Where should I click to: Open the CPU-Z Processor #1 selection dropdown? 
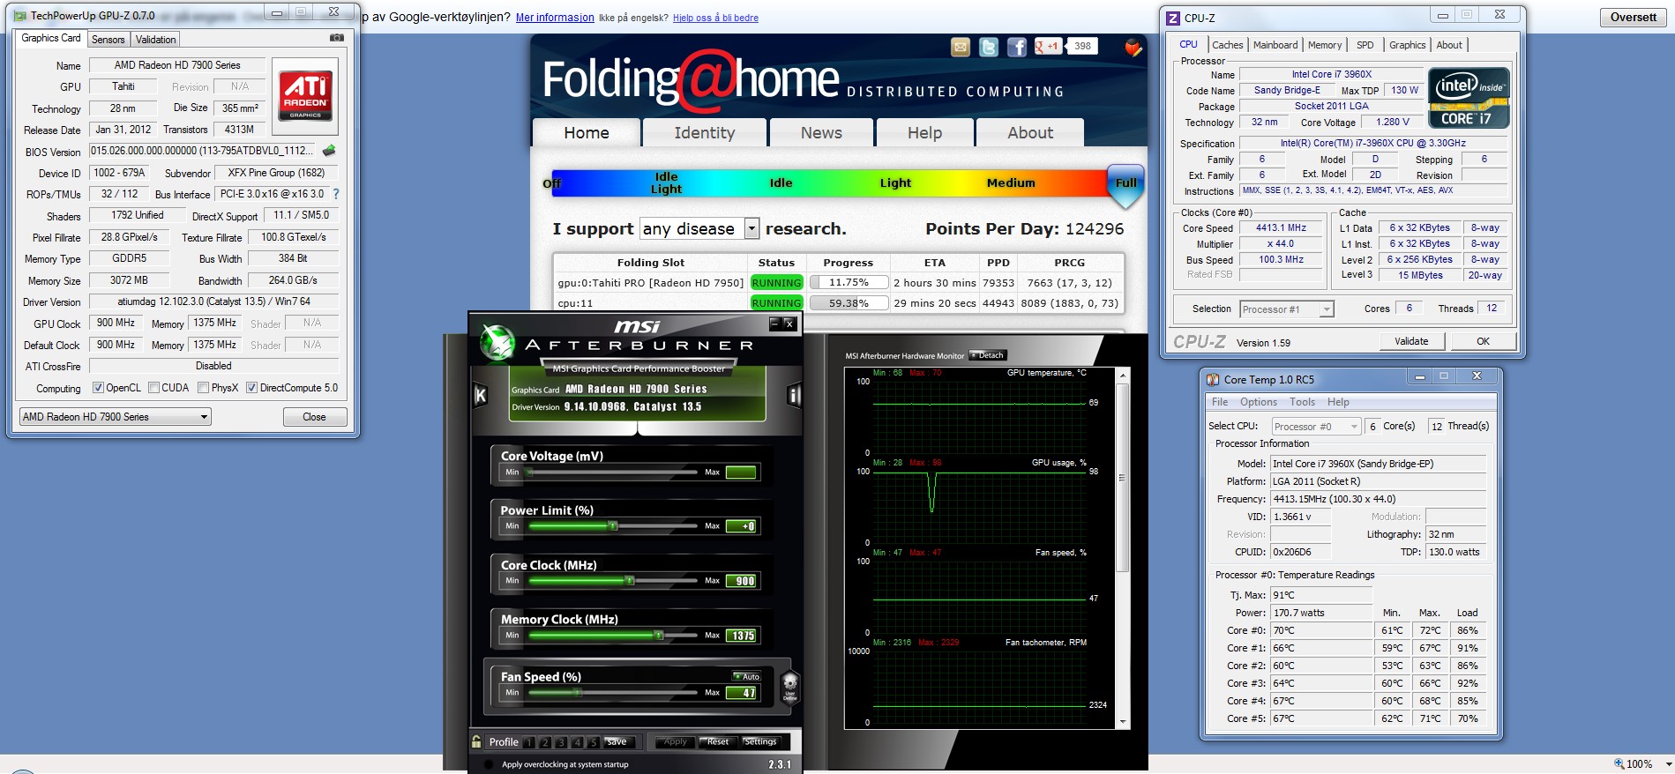[x=1286, y=309]
